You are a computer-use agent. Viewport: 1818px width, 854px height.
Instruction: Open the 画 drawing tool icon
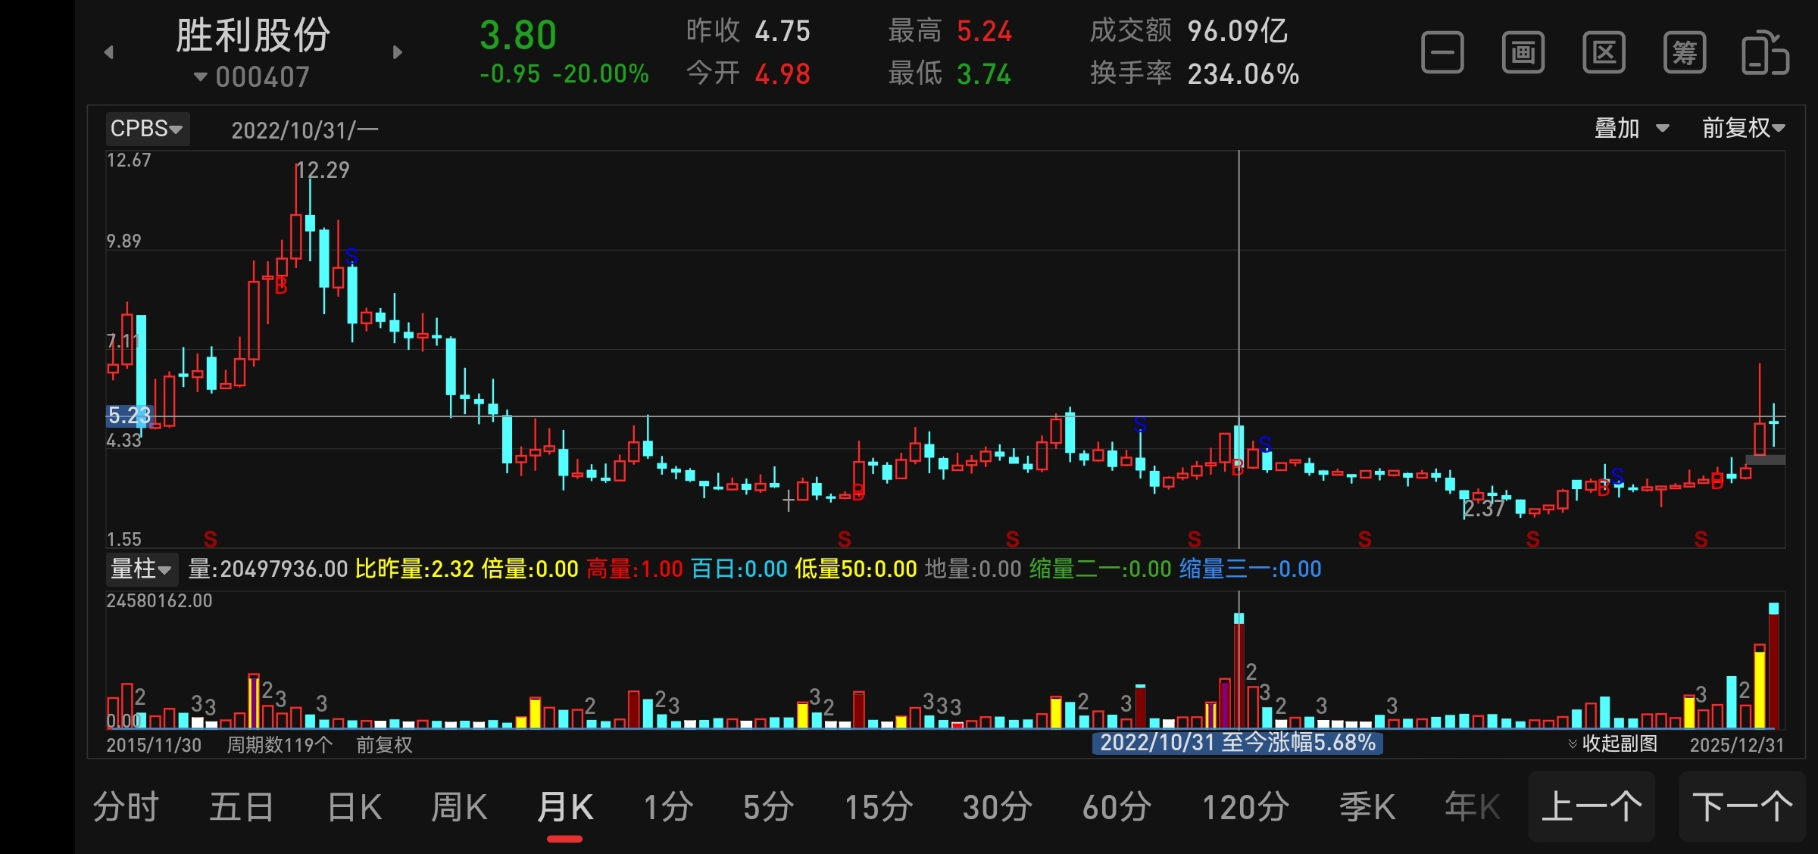click(x=1523, y=53)
